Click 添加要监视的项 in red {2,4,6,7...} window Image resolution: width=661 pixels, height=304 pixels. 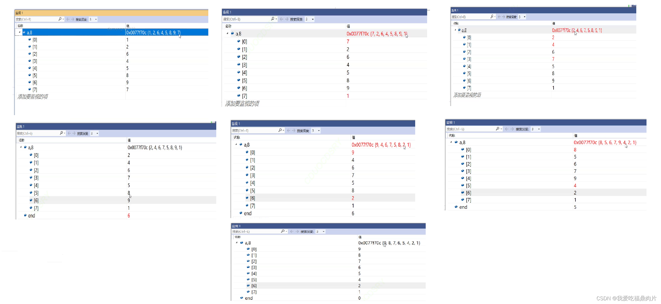point(467,95)
